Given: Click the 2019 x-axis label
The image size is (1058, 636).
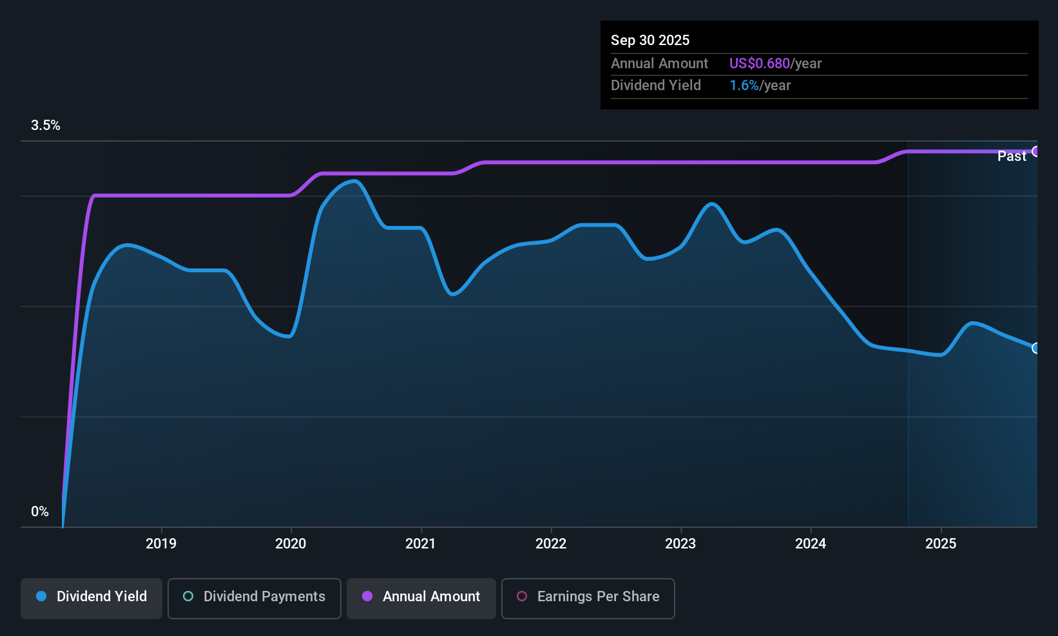Looking at the screenshot, I should pos(161,543).
